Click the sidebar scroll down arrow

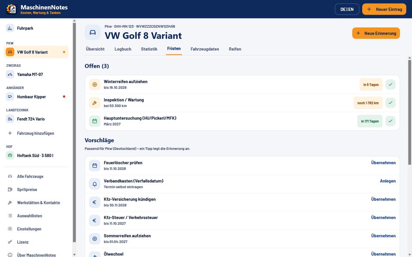(74, 254)
